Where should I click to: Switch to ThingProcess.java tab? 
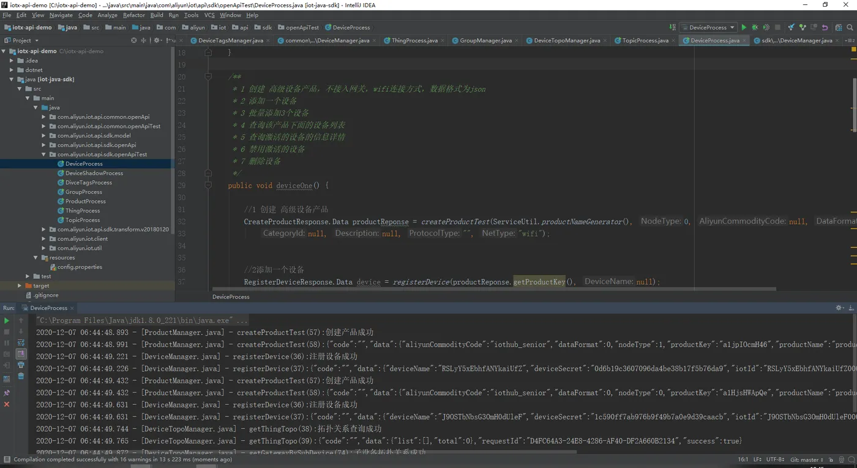(414, 40)
